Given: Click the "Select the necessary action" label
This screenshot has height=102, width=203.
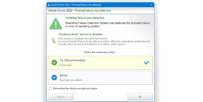Looking at the screenshot, I should (x=100, y=52).
